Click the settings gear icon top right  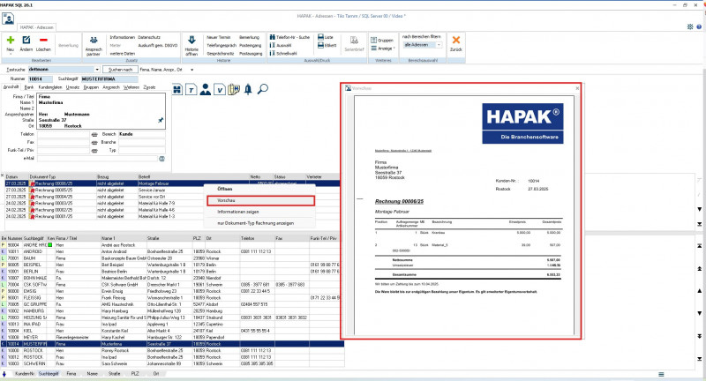690,26
